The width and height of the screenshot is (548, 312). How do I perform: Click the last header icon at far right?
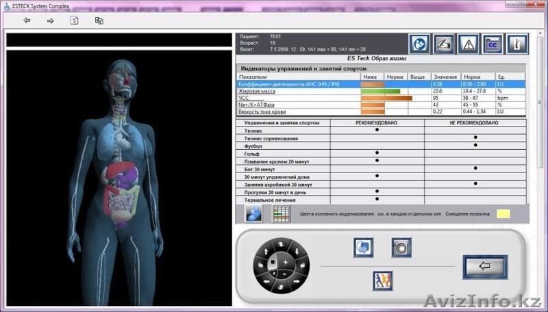(x=516, y=44)
